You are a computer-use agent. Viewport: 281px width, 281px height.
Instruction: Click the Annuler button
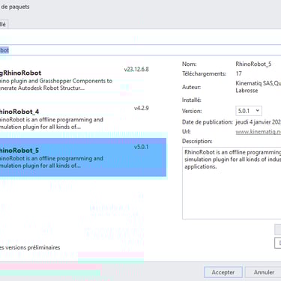[263, 272]
